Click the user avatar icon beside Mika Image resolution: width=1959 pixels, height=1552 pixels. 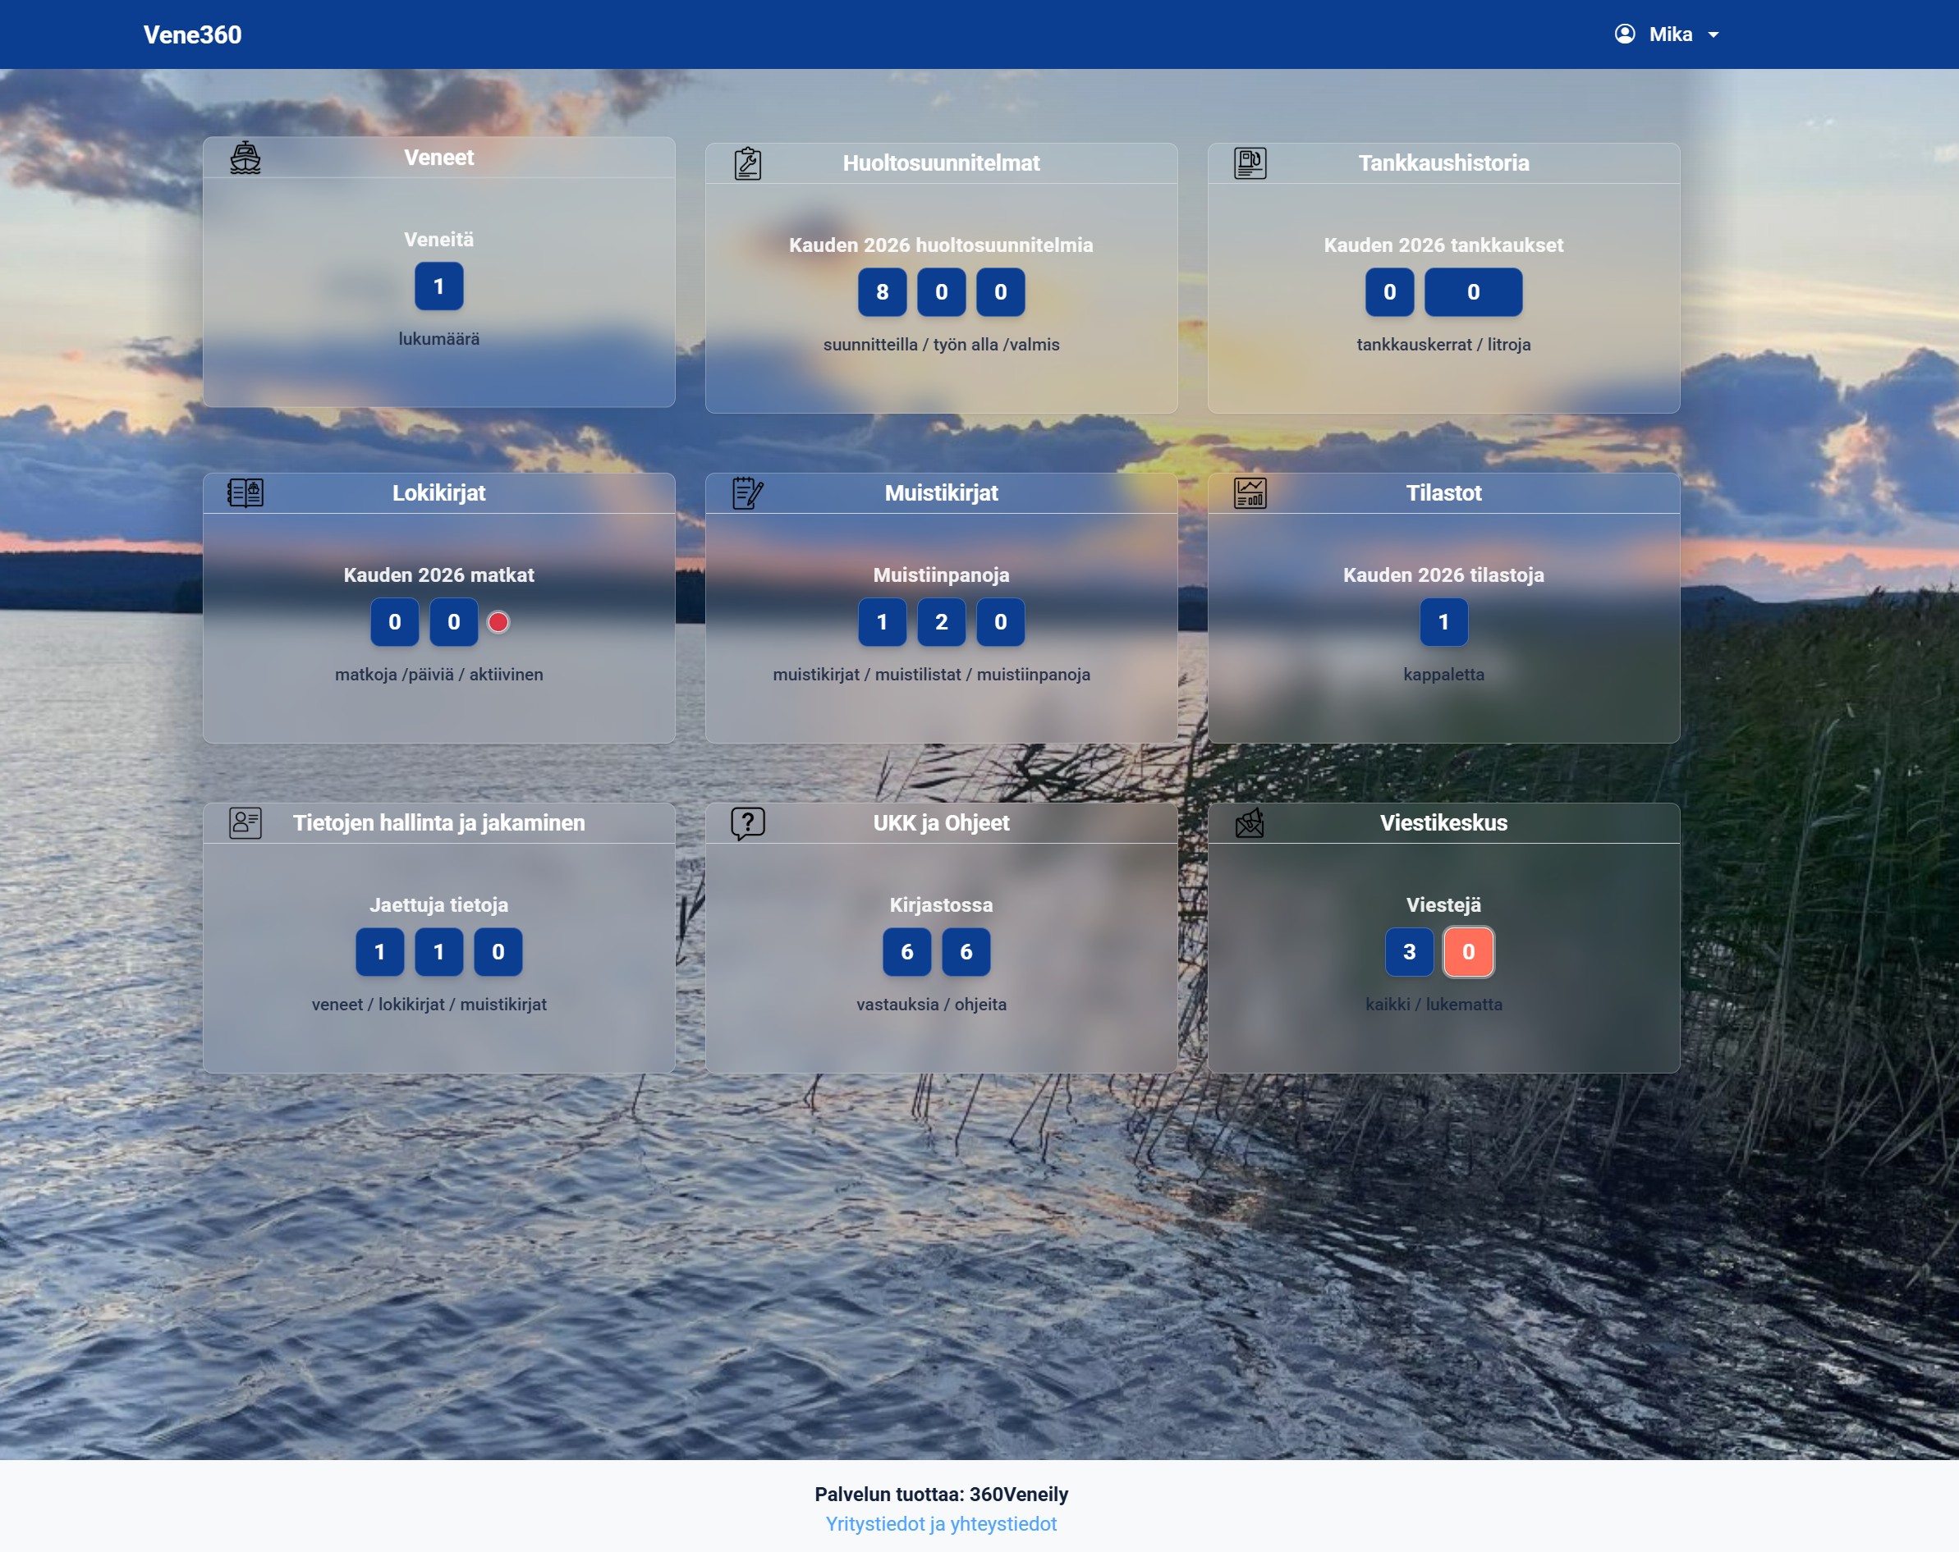pyautogui.click(x=1625, y=34)
